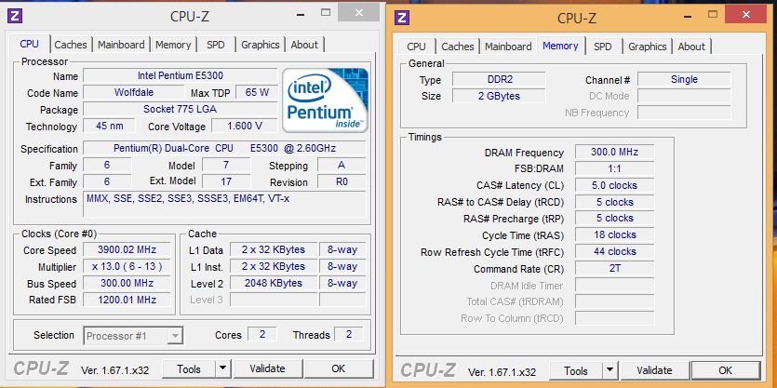Open Caches tab in right window
This screenshot has width=777, height=388.
click(458, 47)
